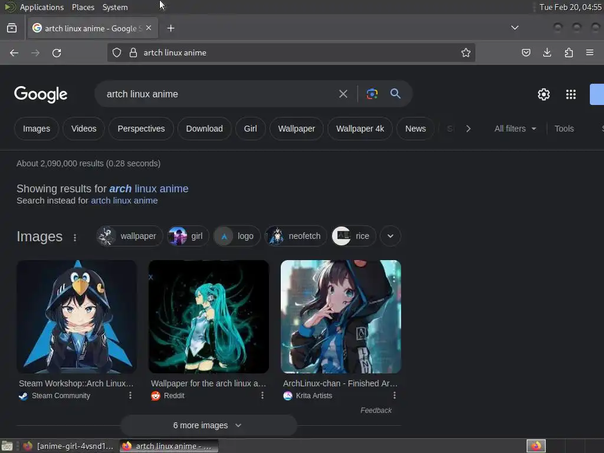Open options for Steam Community result
This screenshot has width=604, height=453.
[130, 395]
